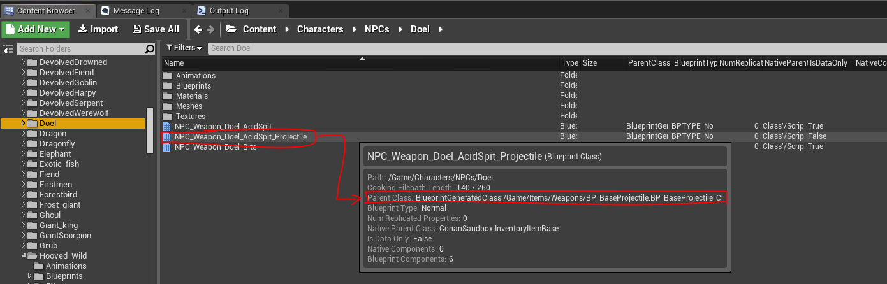Click the sources panel toggle icon beside folder search
Screen dimensions: 887x284
(x=8, y=49)
